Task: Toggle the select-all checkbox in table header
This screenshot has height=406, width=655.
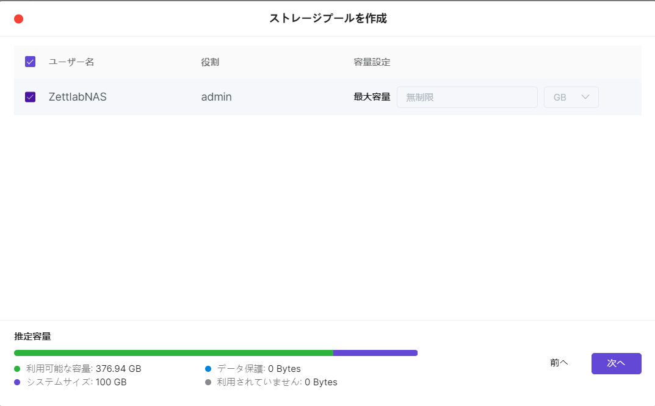Action: pyautogui.click(x=30, y=62)
